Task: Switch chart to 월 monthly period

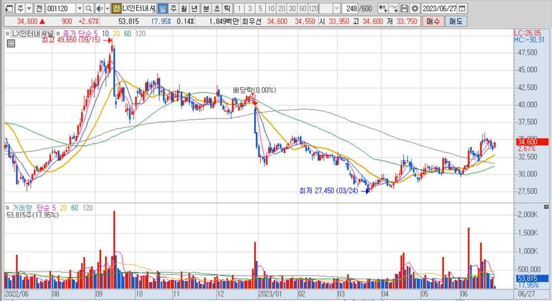Action: (x=183, y=9)
